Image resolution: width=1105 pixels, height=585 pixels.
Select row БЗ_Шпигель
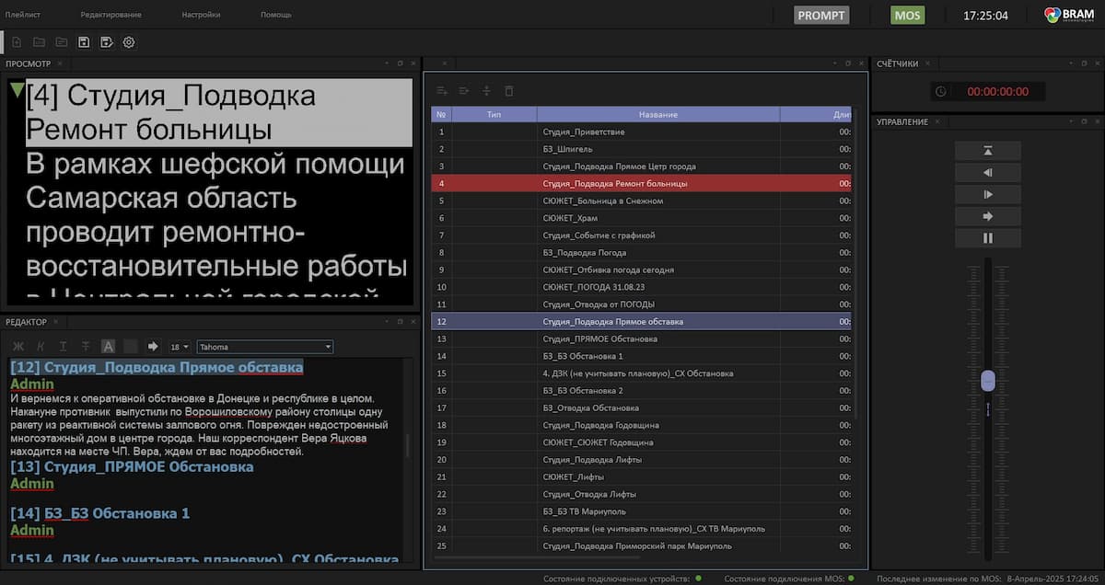(641, 149)
